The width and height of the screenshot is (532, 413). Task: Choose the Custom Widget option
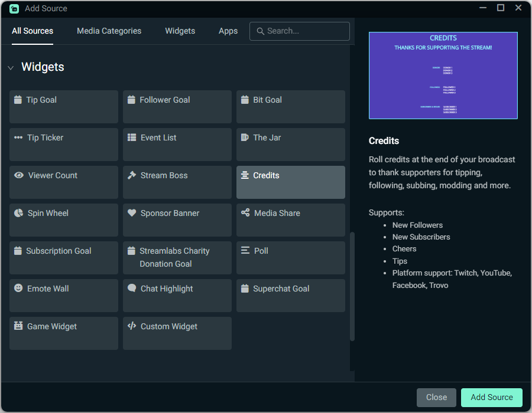pyautogui.click(x=177, y=333)
